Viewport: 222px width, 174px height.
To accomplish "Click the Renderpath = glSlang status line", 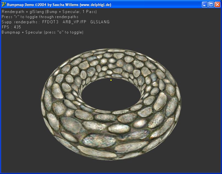I will 49,12.
